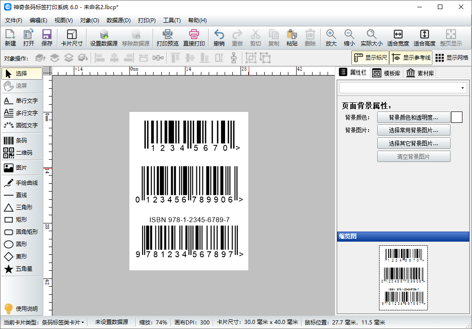Open the 工具(T) menu
The height and width of the screenshot is (329, 472).
172,20
